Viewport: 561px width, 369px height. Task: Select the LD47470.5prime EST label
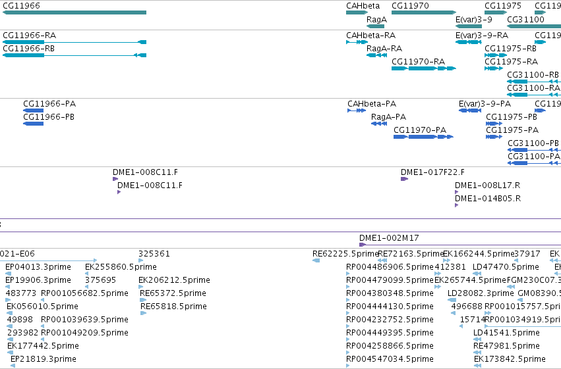[506, 267]
